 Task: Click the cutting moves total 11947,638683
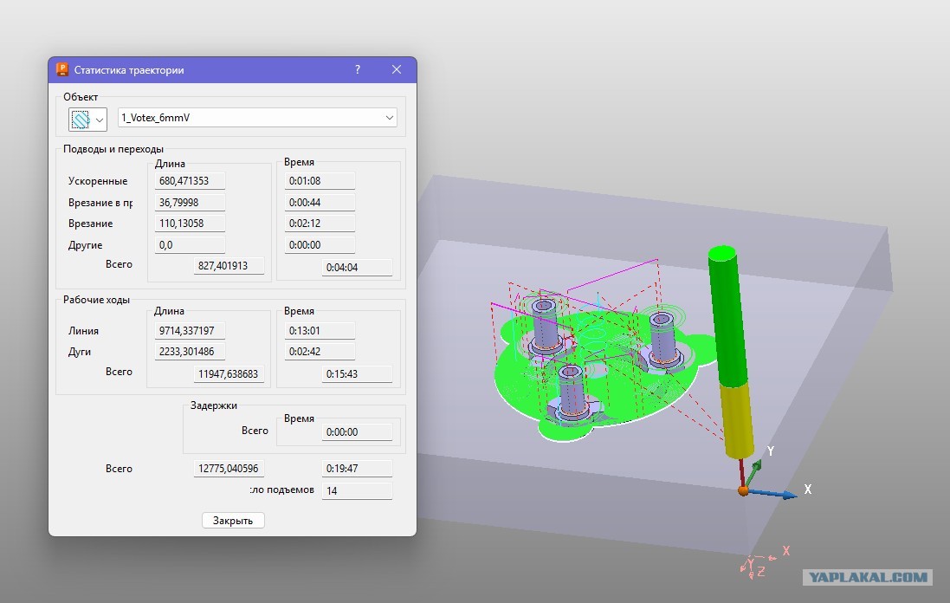(x=229, y=374)
